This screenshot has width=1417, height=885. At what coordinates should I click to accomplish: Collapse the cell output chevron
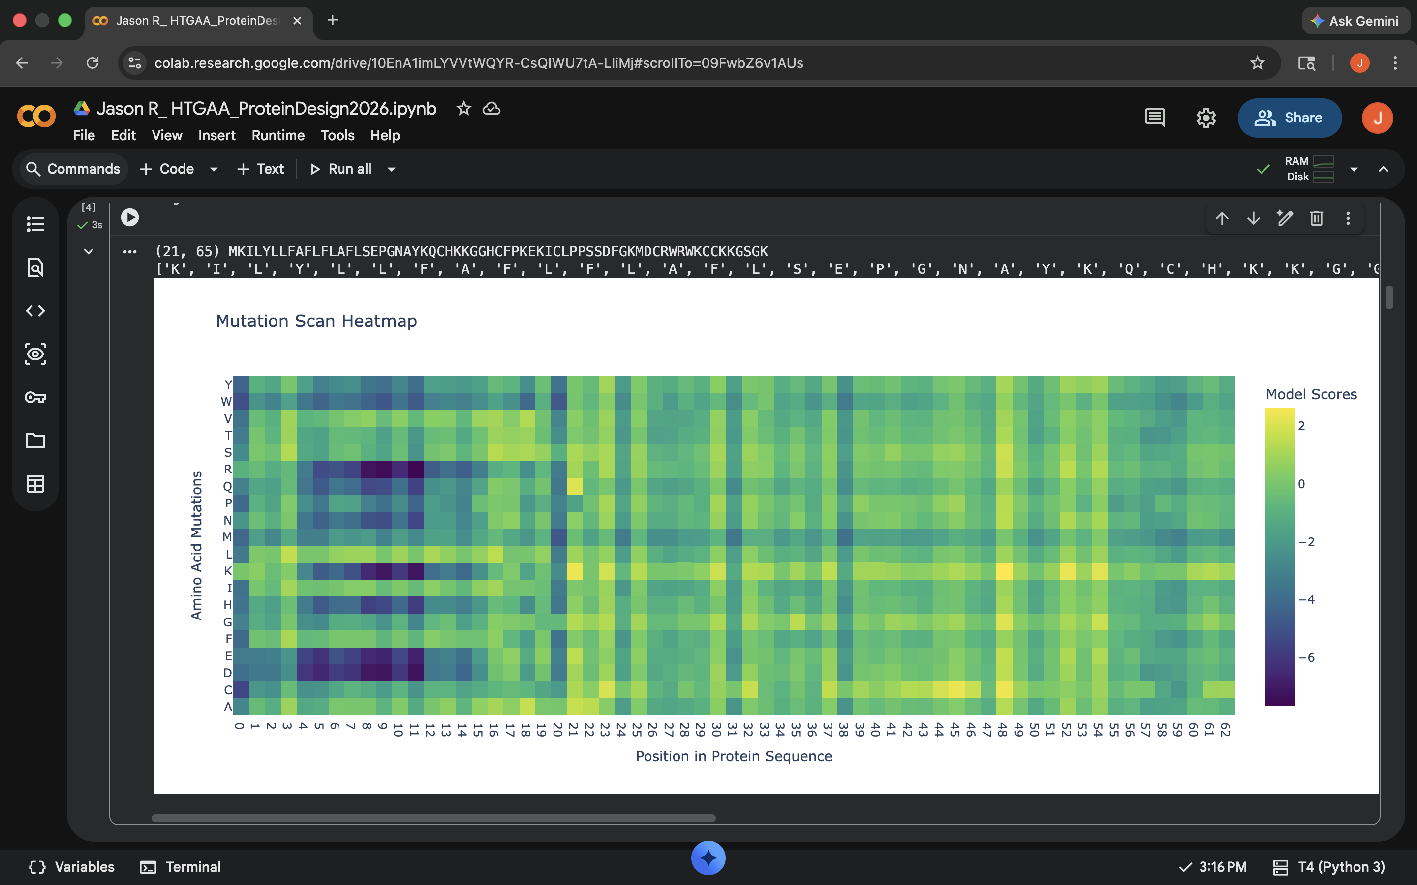pos(89,252)
